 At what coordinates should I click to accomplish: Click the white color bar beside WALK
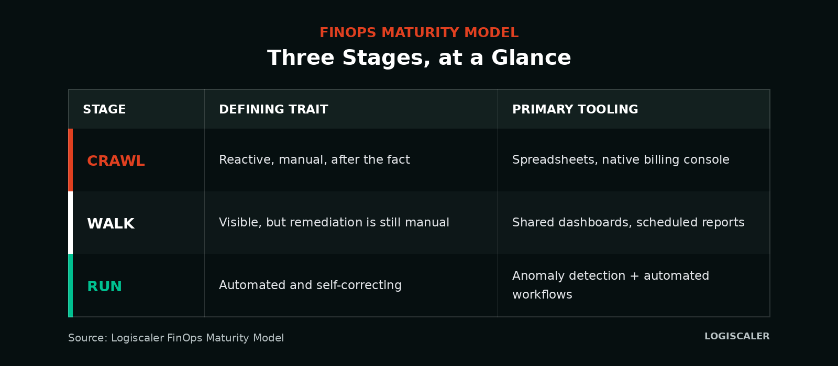tap(70, 223)
